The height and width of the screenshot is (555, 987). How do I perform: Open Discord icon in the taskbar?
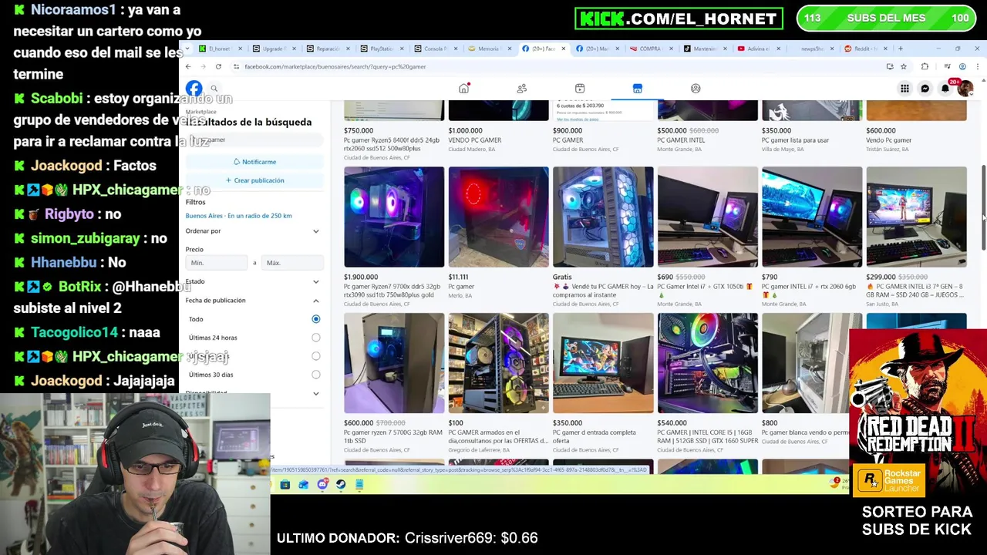[322, 484]
